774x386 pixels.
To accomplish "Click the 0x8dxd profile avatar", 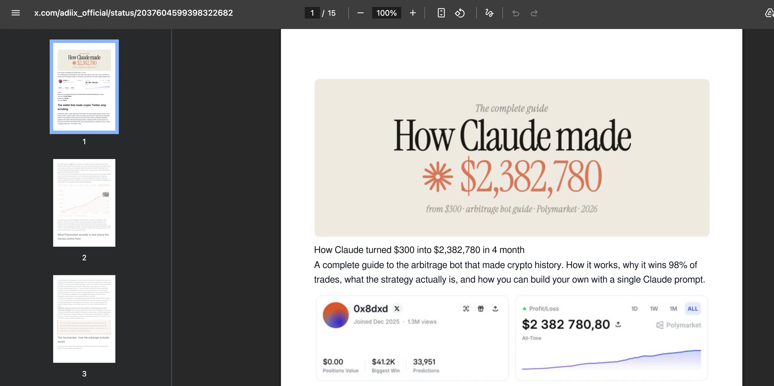I will point(336,315).
